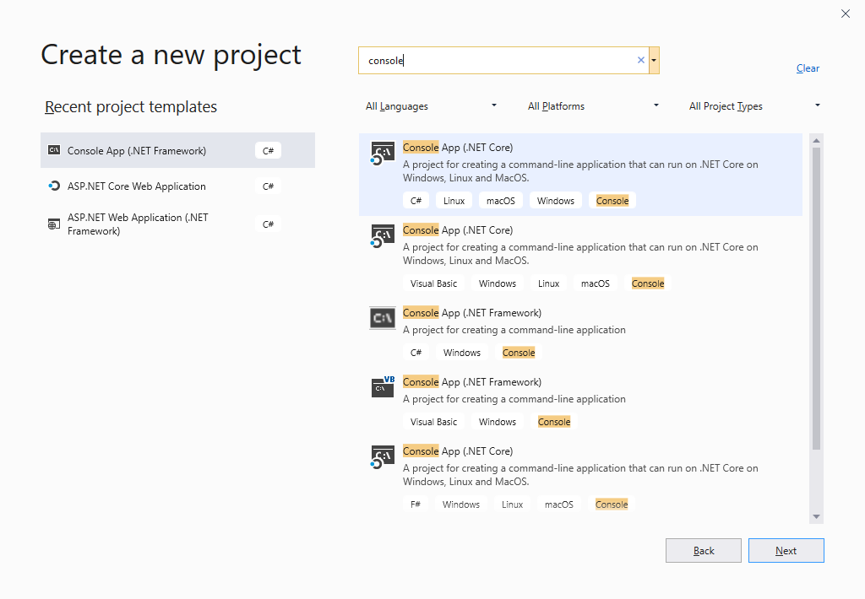The height and width of the screenshot is (599, 865).
Task: Select the C# Console App (.NET Core) title
Action: pyautogui.click(x=458, y=147)
